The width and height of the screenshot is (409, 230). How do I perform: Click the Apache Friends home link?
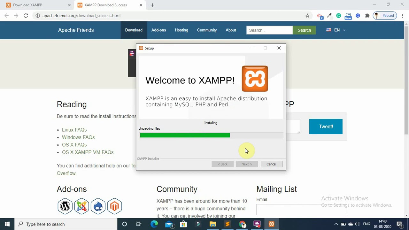tap(76, 30)
